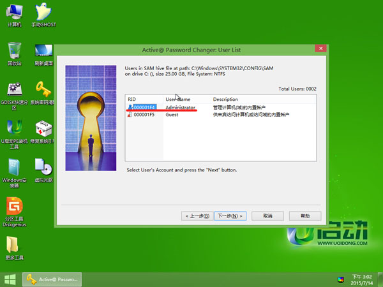Click the Guest account description text
This screenshot has height=287, width=383.
251,115
